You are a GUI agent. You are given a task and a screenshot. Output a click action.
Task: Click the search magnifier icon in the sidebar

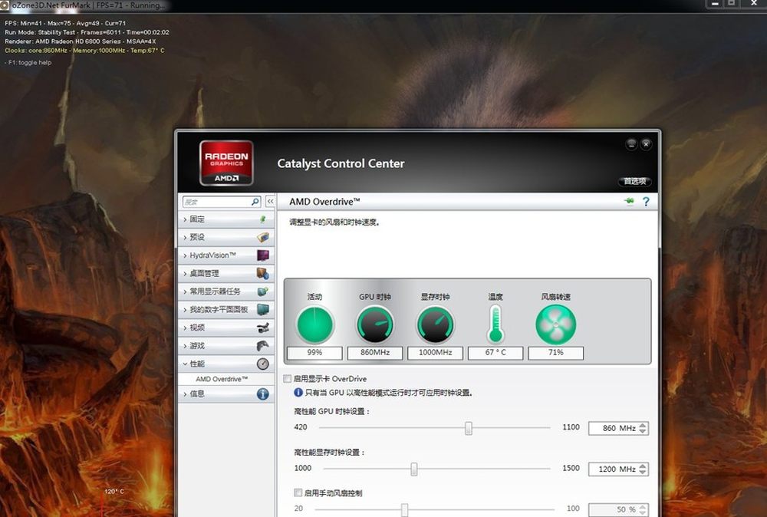[x=255, y=202]
